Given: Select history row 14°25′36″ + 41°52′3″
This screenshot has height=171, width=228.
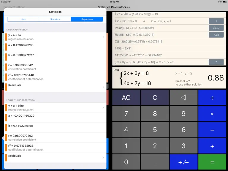Looking at the screenshot, I should click(169, 55).
